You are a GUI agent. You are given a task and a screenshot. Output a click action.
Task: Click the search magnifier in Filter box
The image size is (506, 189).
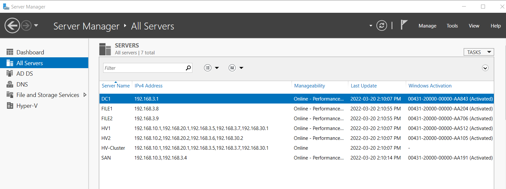click(188, 68)
